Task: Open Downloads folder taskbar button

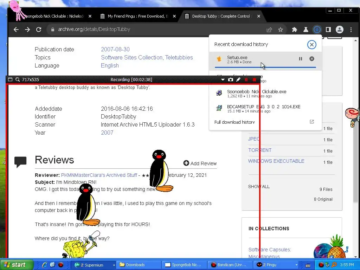Action: point(139,265)
